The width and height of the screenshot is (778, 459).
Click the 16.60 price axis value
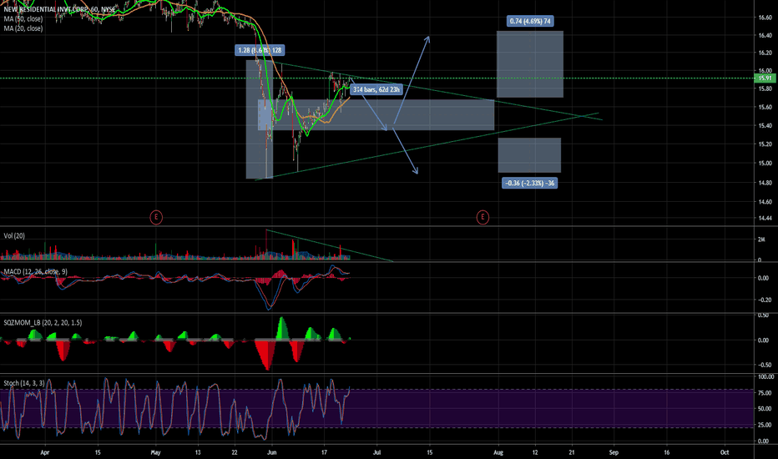point(765,18)
